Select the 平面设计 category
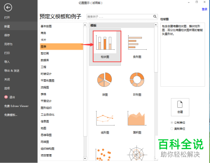Image resolution: width=210 pixels, height=163 pixels. 46,101
